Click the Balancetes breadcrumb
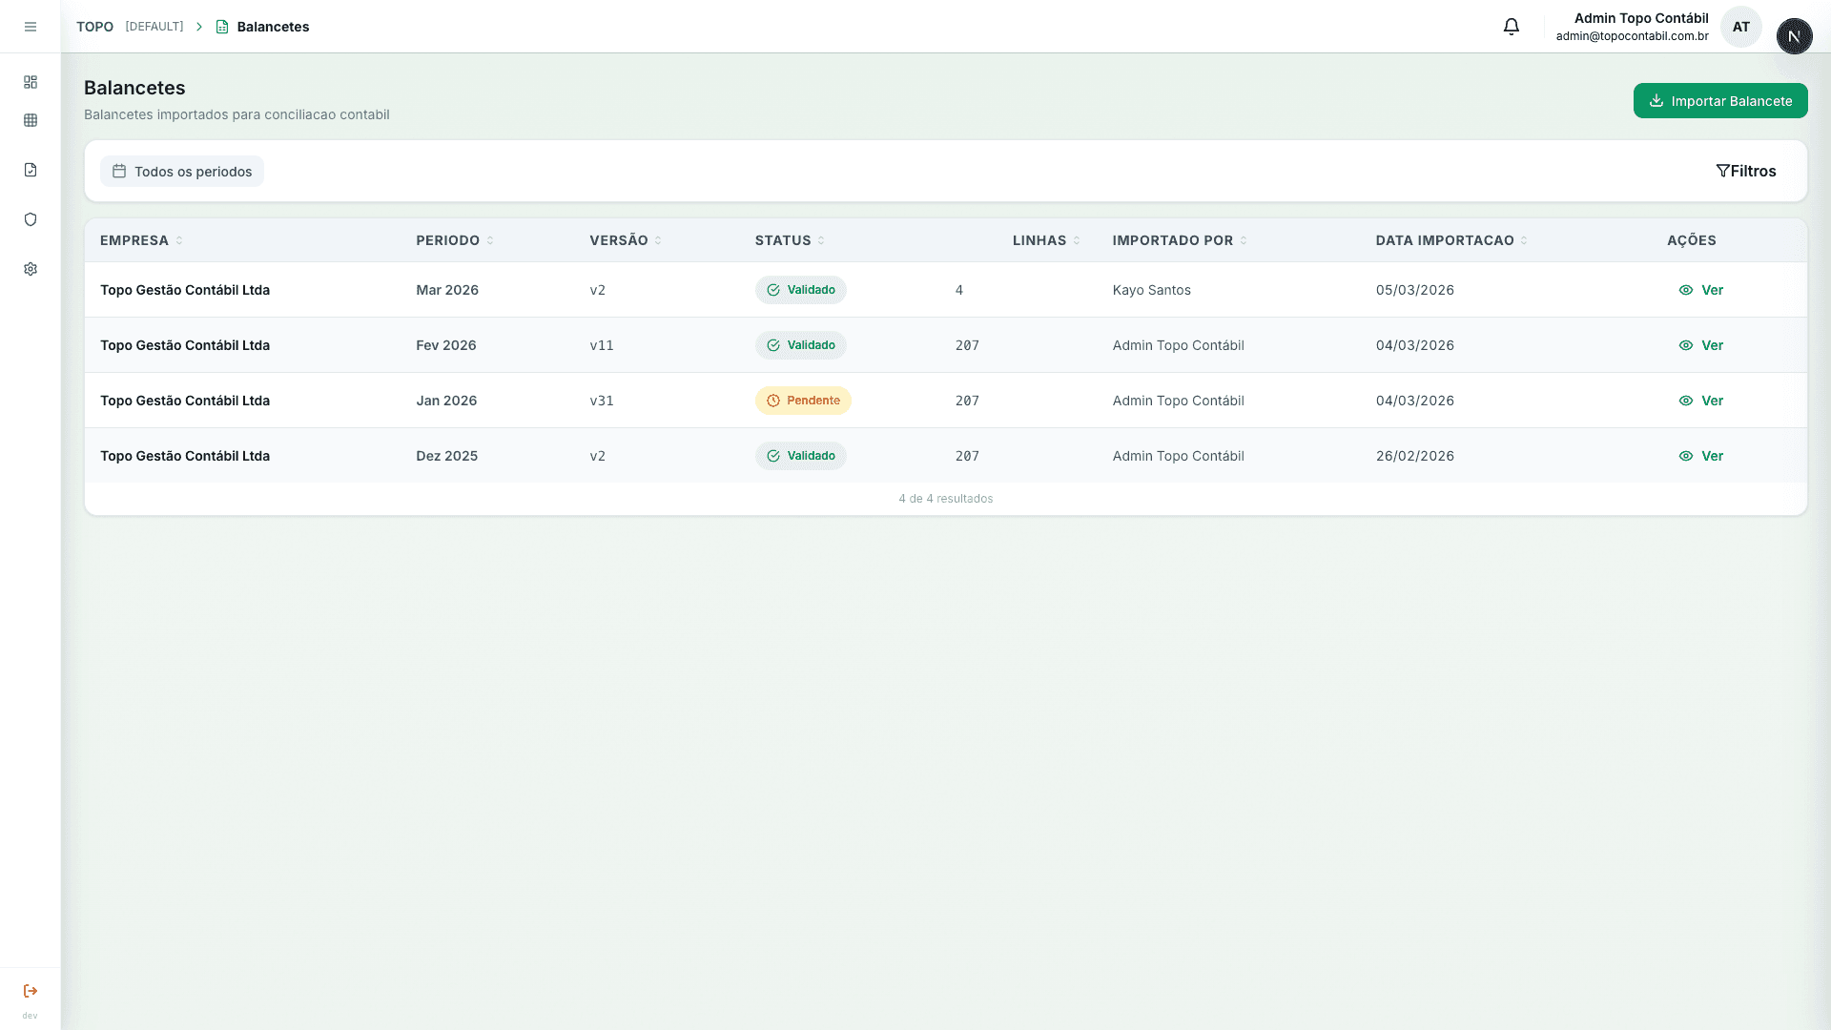 273,27
